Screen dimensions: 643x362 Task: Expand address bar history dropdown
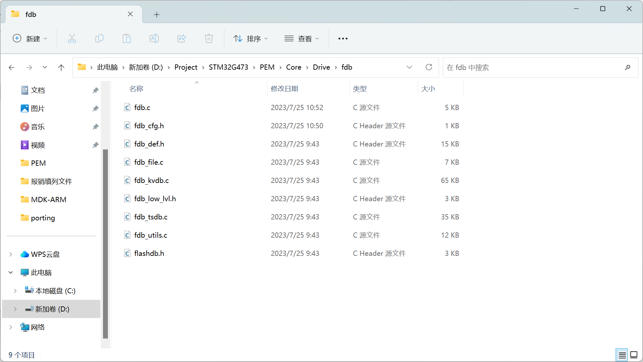click(409, 67)
